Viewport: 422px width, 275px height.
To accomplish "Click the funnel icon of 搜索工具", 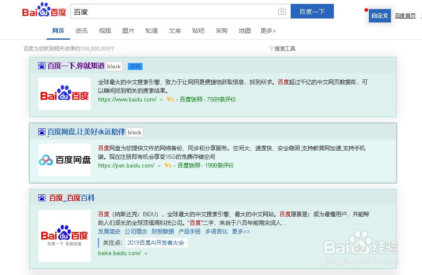I will point(271,49).
